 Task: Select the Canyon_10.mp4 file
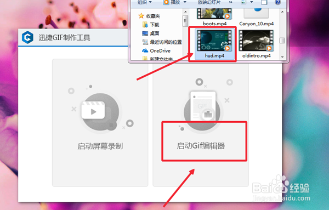coord(256,17)
